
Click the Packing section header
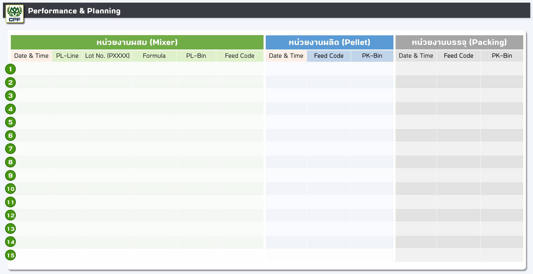tap(459, 42)
